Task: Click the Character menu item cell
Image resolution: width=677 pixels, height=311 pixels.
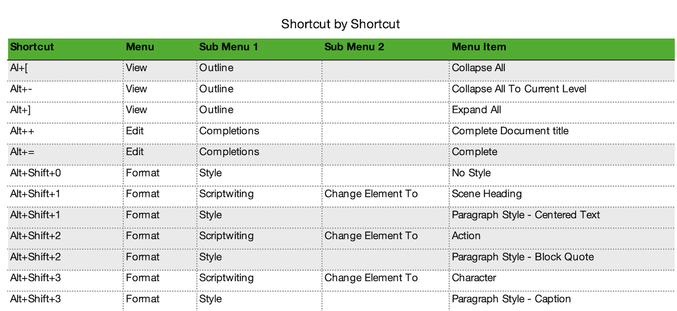Action: pyautogui.click(x=562, y=278)
